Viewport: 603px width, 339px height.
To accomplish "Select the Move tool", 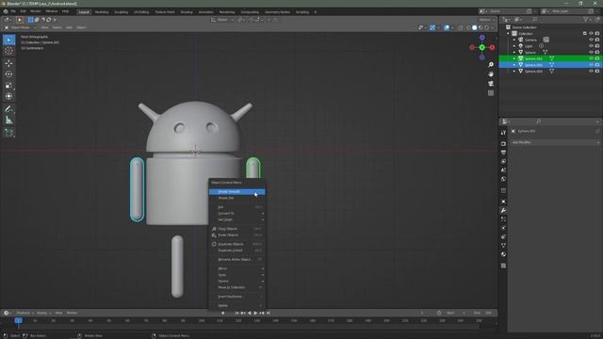I will [8, 63].
